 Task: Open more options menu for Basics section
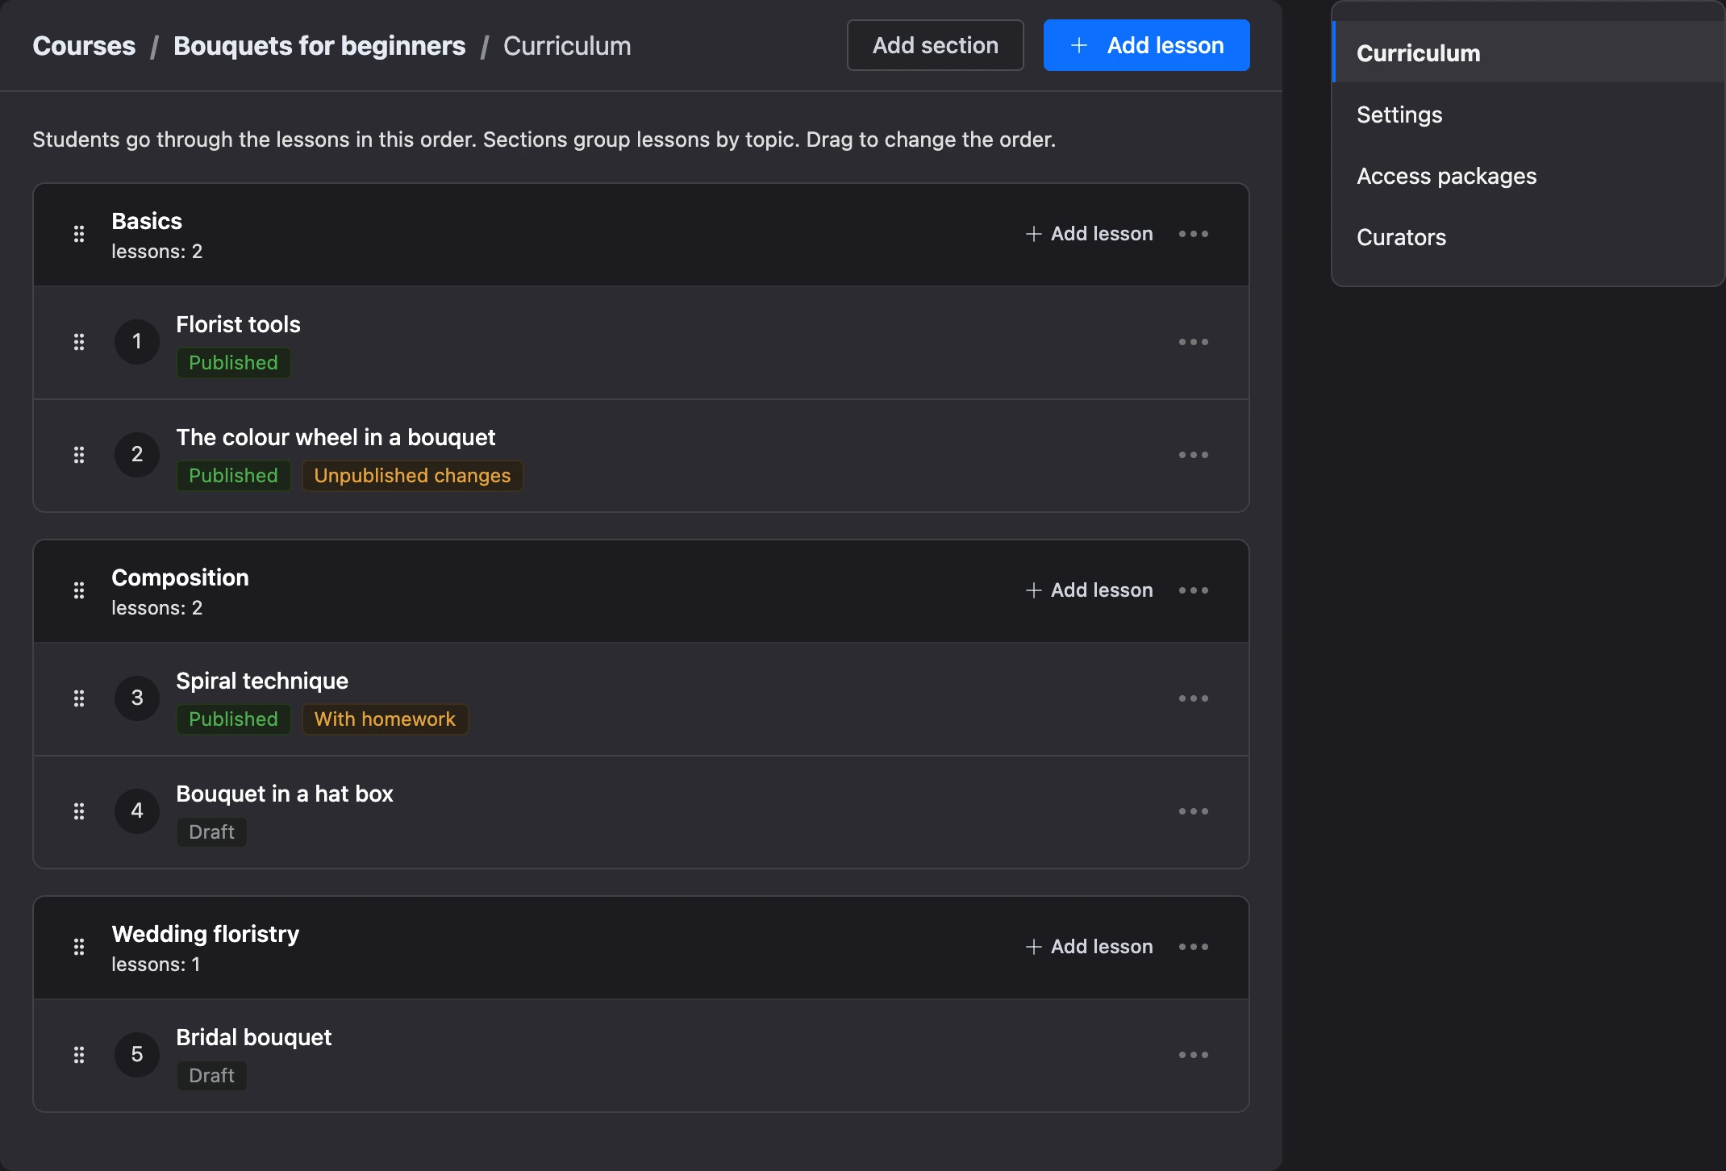(x=1194, y=234)
